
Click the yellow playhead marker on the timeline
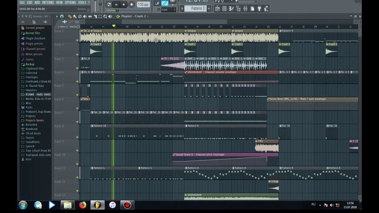tap(114, 26)
